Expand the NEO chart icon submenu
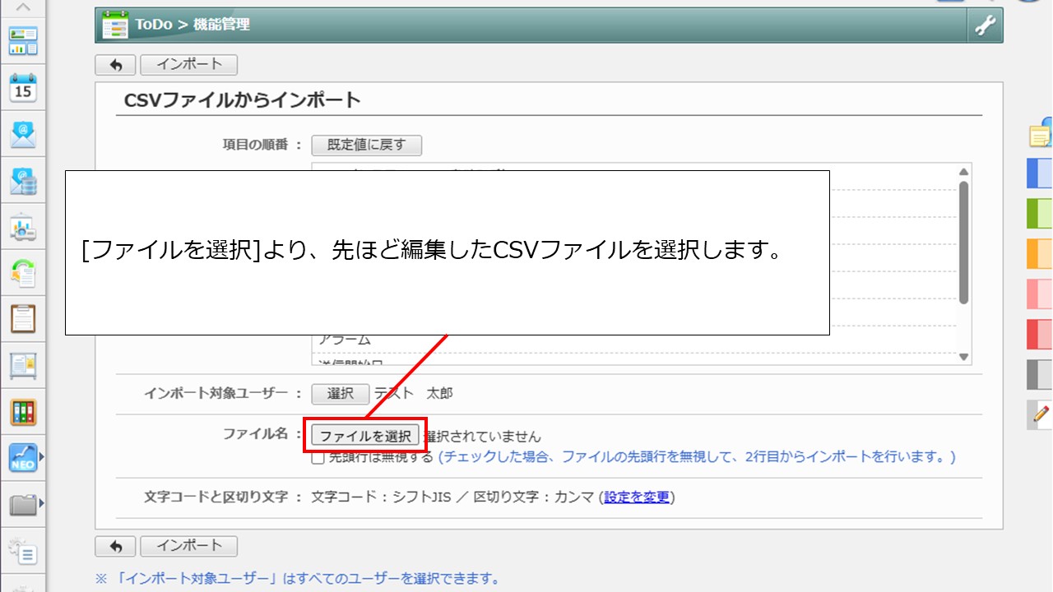The image size is (1053, 592). [41, 457]
